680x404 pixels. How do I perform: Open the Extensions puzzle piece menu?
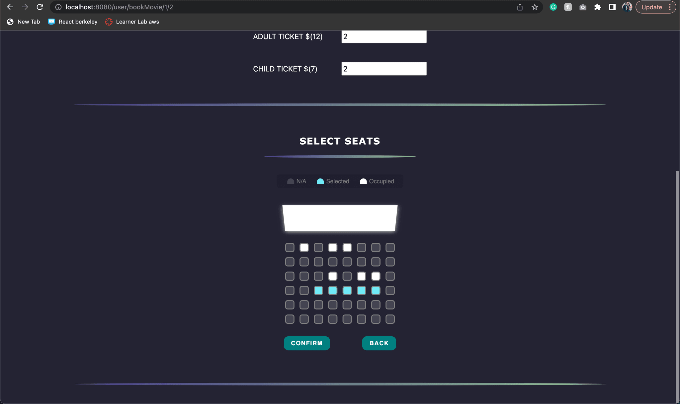click(x=598, y=7)
